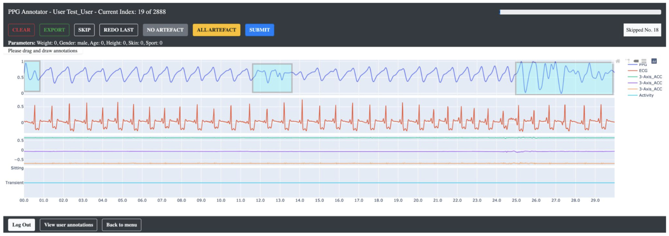Toggle green 3-Axis_ACC legend entry
Viewport: 669px width, 236px height.
650,76
